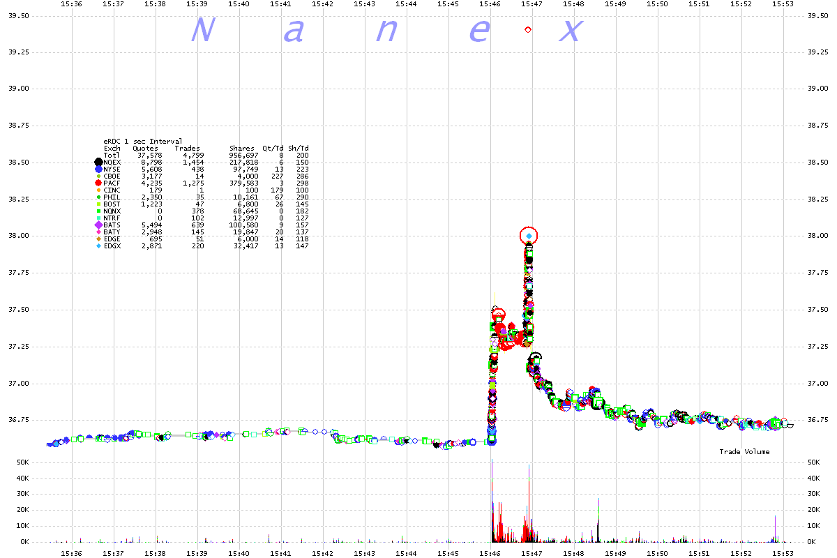
Task: Click the brown EDGE legend diamond
Action: 98,239
